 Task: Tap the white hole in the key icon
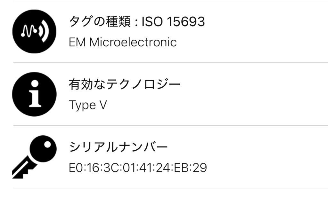click(x=47, y=145)
